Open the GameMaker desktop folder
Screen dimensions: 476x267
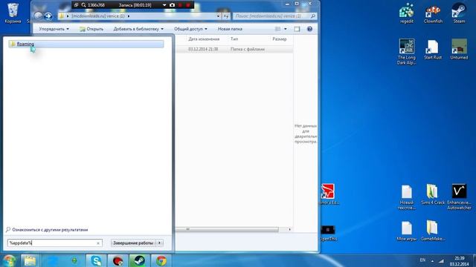click(x=433, y=231)
